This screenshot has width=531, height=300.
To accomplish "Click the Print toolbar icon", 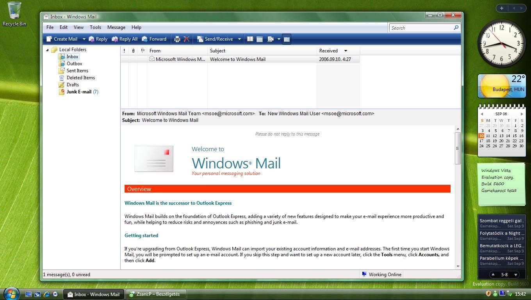I will [x=177, y=39].
